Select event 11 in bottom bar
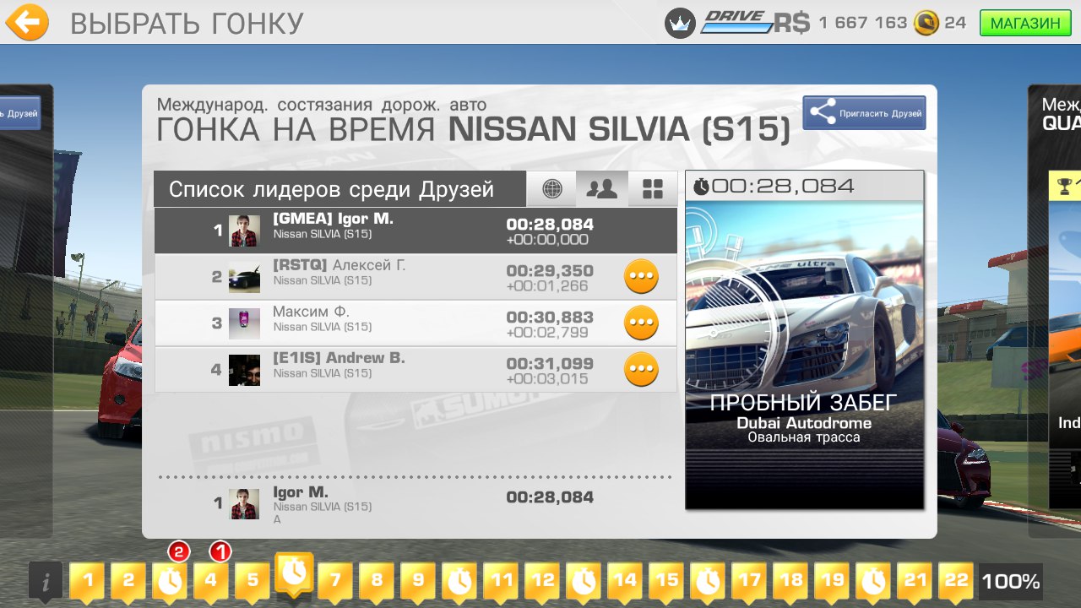This screenshot has height=608, width=1081. [501, 581]
